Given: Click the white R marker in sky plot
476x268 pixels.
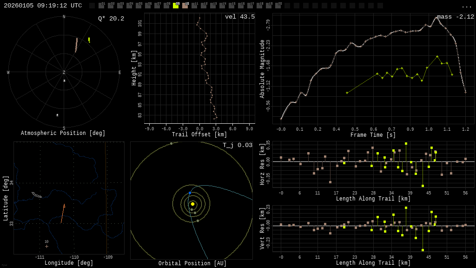Looking at the screenshot, I should 58,115.
